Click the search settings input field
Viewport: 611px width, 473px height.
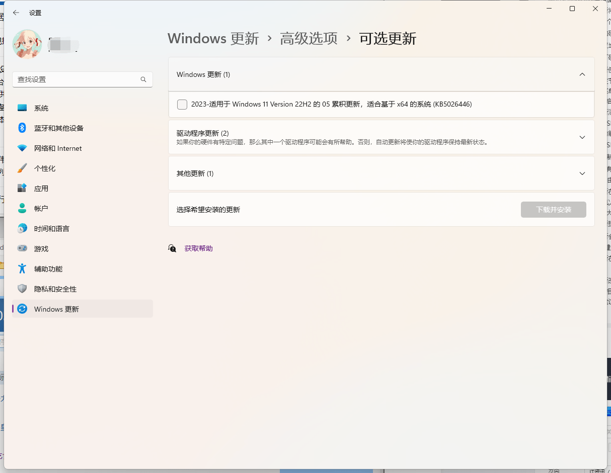[83, 79]
